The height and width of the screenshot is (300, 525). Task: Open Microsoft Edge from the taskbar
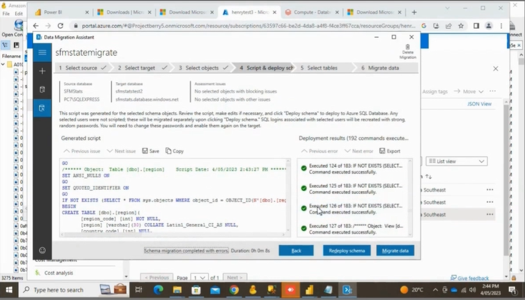coord(159,289)
